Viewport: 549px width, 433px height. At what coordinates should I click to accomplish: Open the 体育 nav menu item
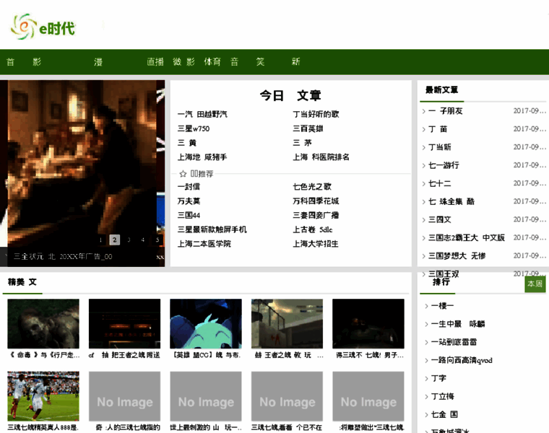[212, 62]
